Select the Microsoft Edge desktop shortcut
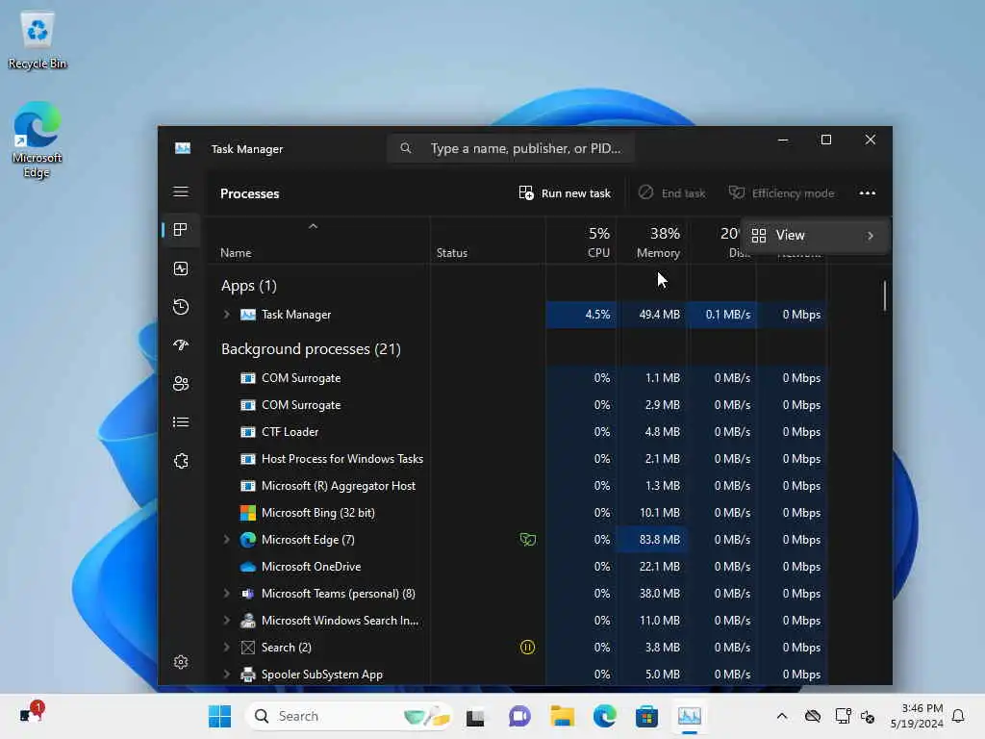The width and height of the screenshot is (985, 739). (38, 140)
